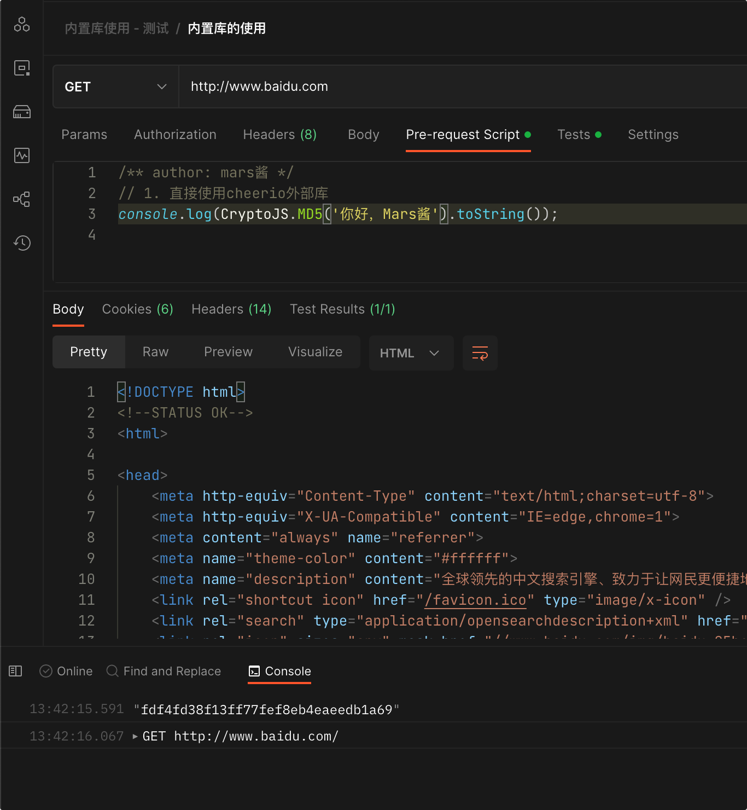Click the '<head>' tag in response
This screenshot has width=747, height=810.
click(x=142, y=476)
